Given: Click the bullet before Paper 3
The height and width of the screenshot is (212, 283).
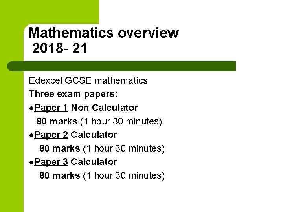Looking at the screenshot, I should click(x=31, y=163).
